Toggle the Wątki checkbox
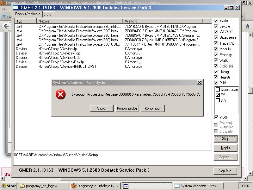 (x=216, y=60)
